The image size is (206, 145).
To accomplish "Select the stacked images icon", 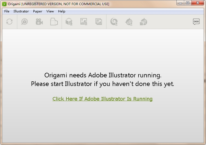I will [99, 22].
